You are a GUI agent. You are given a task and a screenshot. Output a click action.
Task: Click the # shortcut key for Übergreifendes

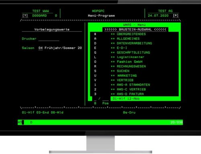click(x=95, y=34)
